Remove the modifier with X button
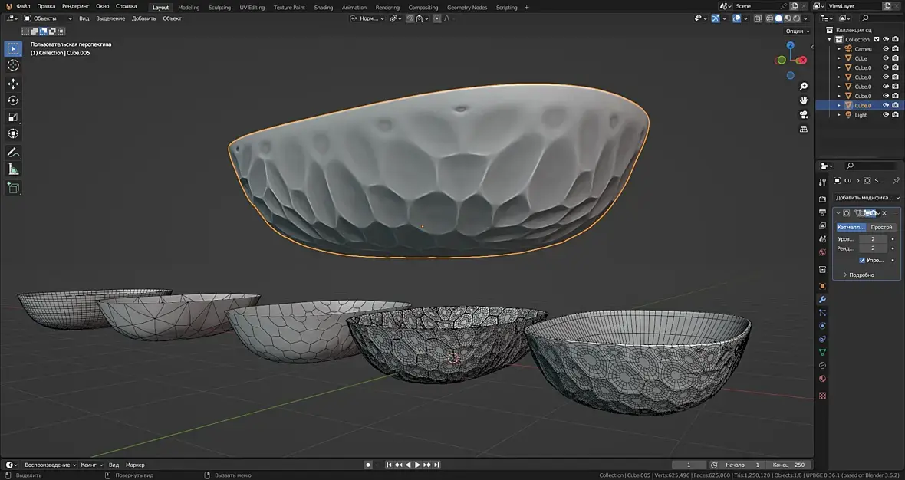The image size is (905, 480). (884, 213)
